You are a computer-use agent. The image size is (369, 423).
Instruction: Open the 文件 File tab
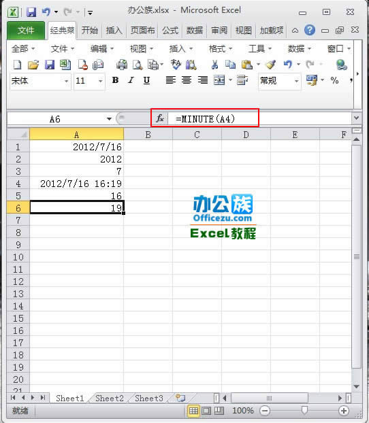pyautogui.click(x=26, y=30)
